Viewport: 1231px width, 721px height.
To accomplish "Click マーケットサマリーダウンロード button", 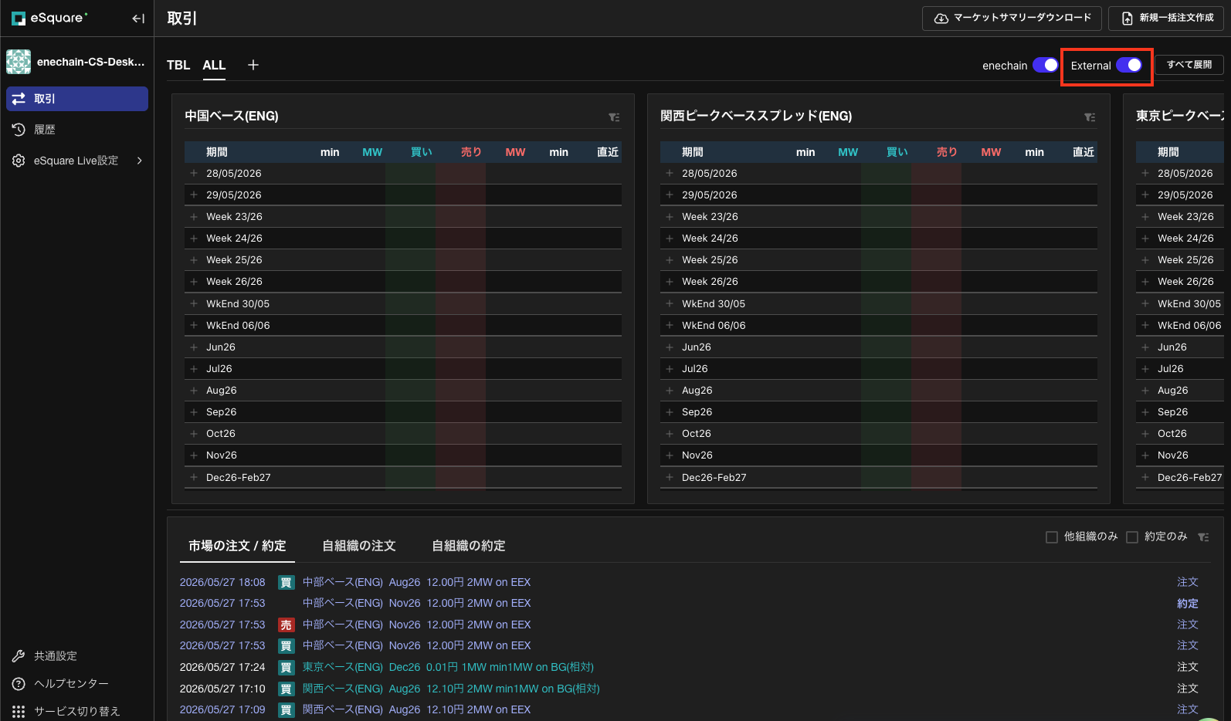I will 1012,18.
